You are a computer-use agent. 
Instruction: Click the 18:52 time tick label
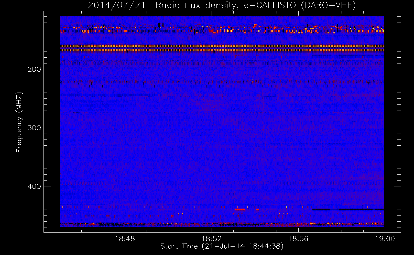(212, 239)
